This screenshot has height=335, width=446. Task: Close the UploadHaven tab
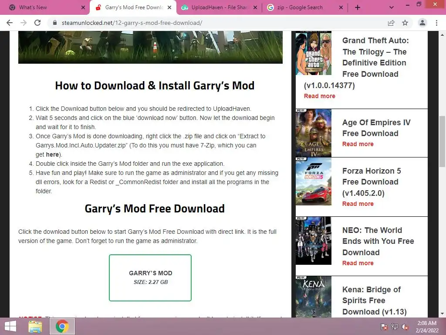[x=255, y=7]
